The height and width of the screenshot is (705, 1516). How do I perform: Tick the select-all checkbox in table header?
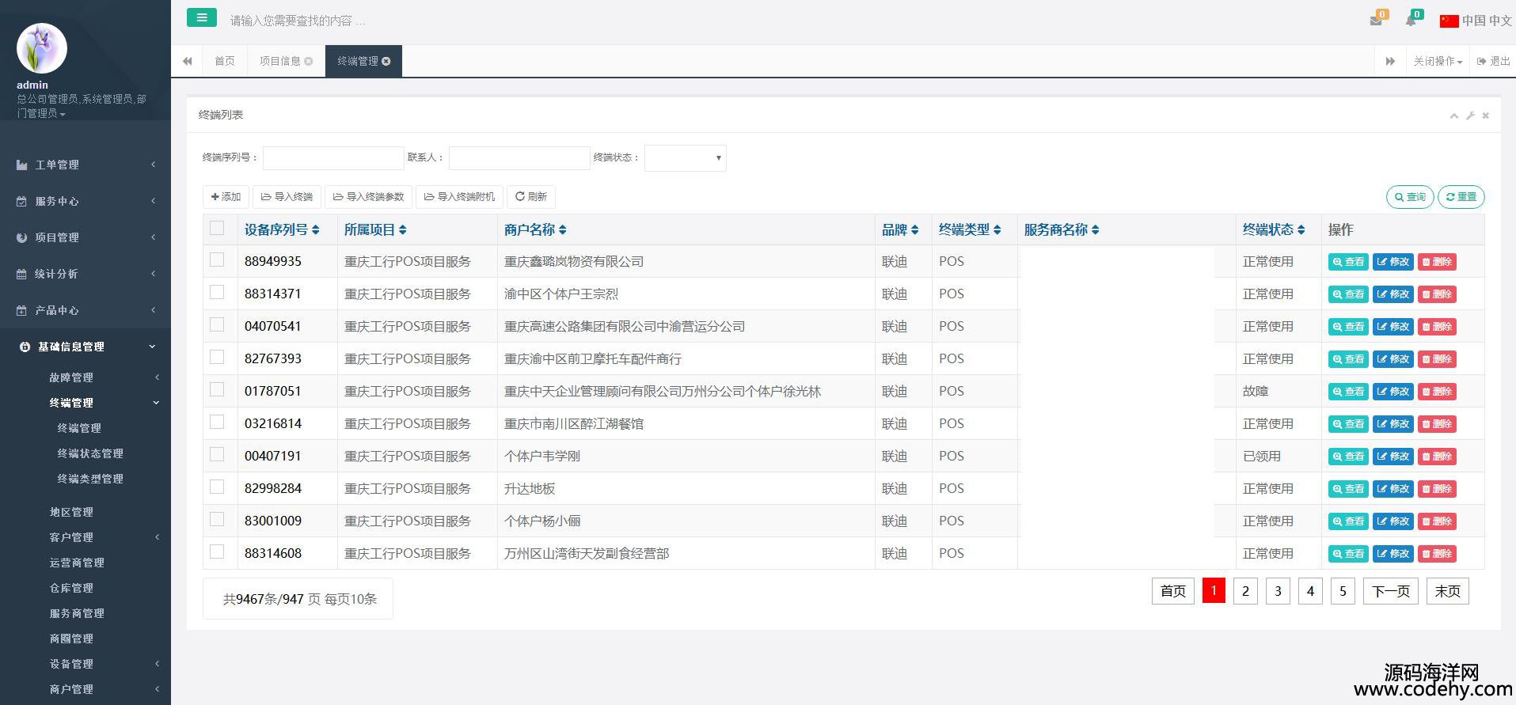217,229
